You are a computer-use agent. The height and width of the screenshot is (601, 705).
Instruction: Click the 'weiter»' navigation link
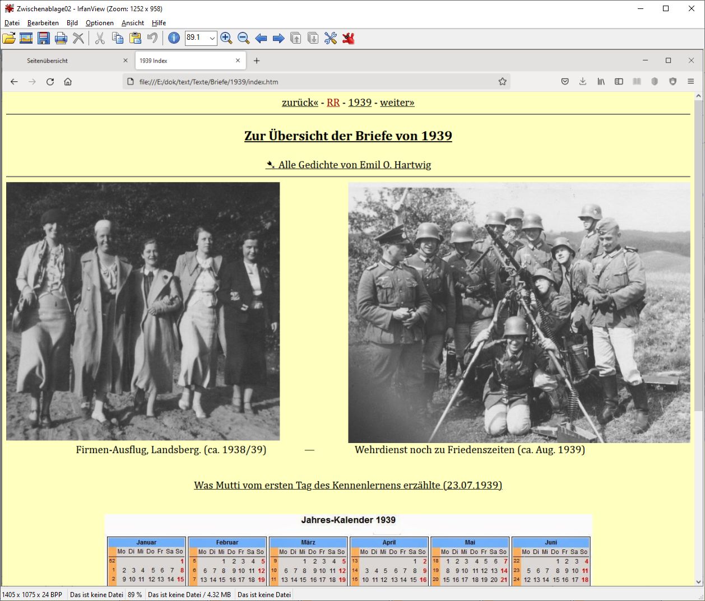(x=397, y=103)
